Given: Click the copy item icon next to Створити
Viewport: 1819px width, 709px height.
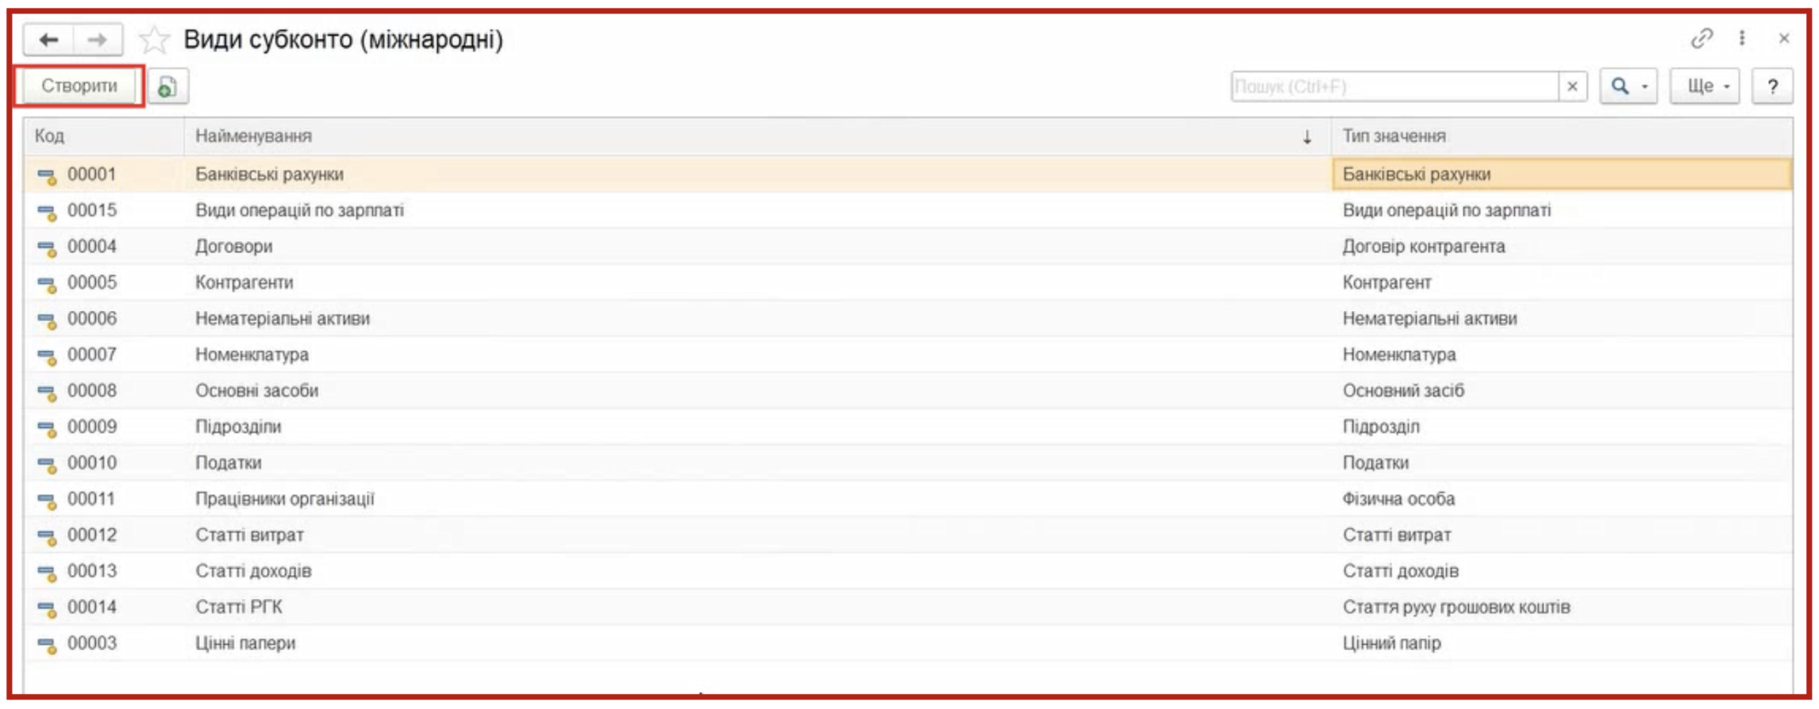Looking at the screenshot, I should 167,86.
